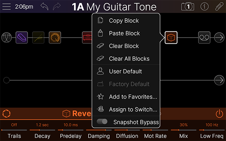Open the info icon
The image size is (226, 141).
click(x=204, y=7)
